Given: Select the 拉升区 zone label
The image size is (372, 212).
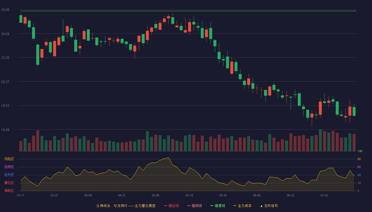Looking at the screenshot, I should pos(9,175).
